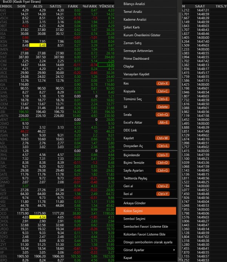This screenshot has width=227, height=262.
Task: Open Bilanço Analizi from context menu
Action: [146, 4]
